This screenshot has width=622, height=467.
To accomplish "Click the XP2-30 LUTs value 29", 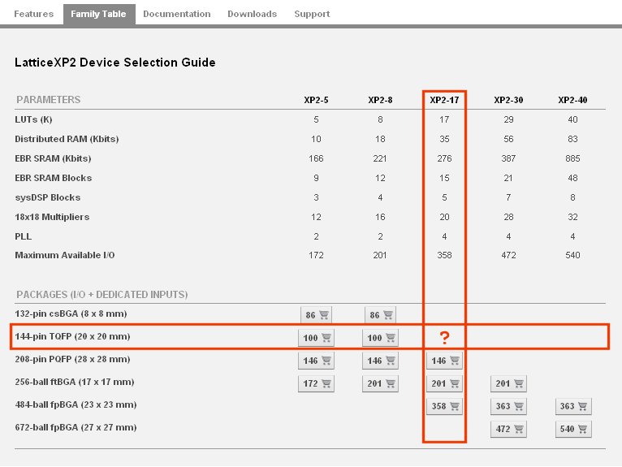I will pos(508,119).
